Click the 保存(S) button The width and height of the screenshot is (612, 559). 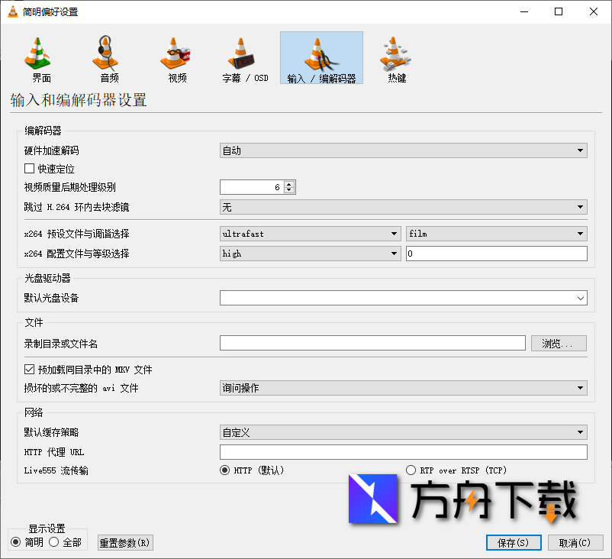[x=513, y=542]
